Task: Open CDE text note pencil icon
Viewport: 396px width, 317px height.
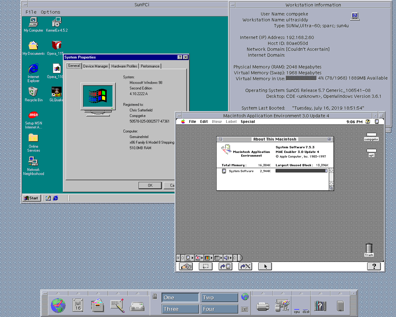Action: [117, 305]
